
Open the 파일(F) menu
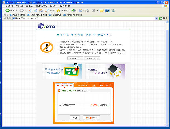(x=9, y=6)
